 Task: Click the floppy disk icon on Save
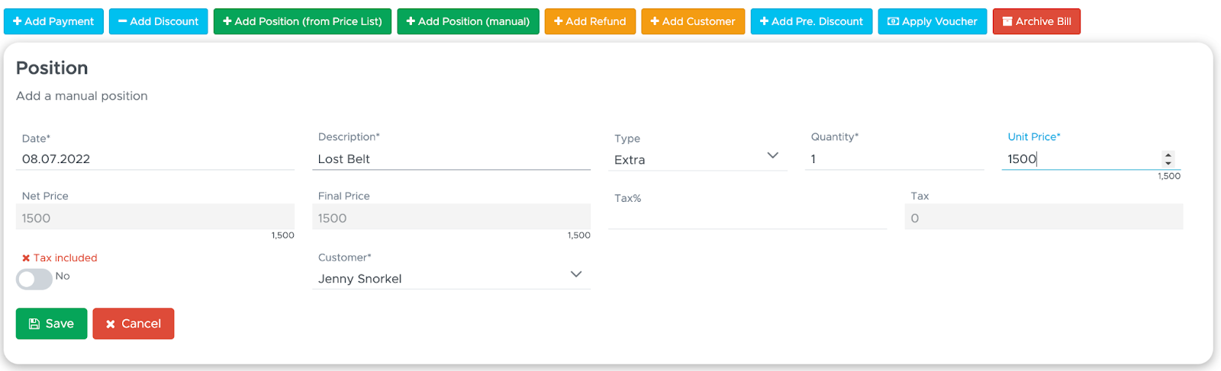(34, 324)
